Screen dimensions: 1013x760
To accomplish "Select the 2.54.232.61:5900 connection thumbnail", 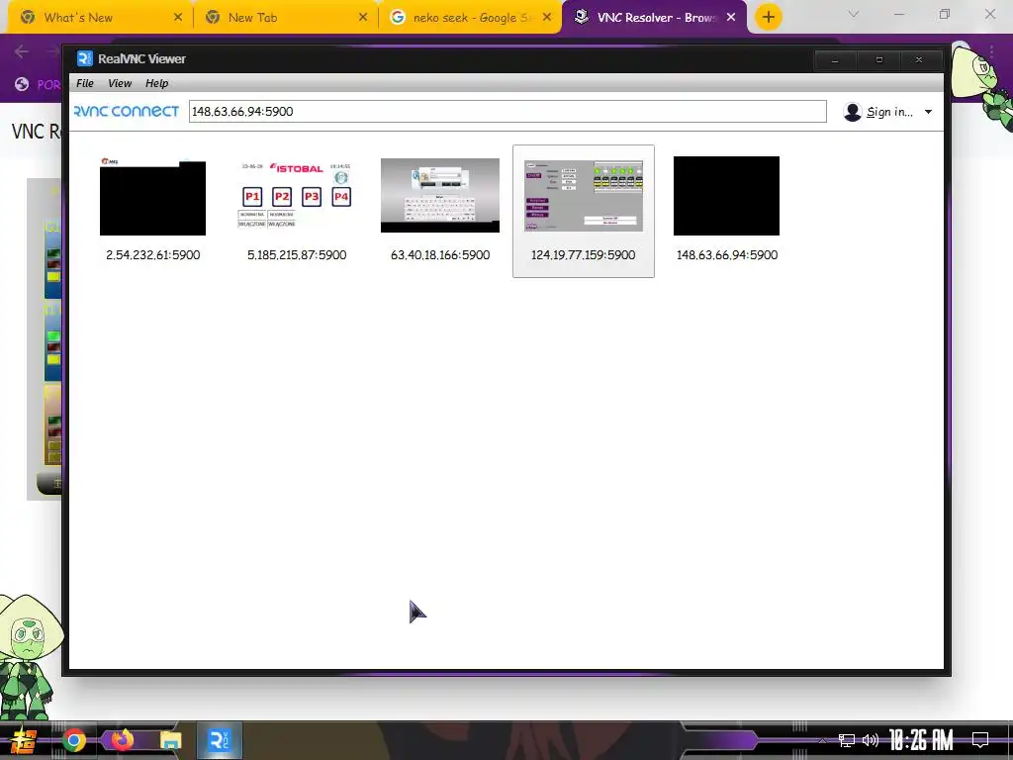I will point(152,197).
